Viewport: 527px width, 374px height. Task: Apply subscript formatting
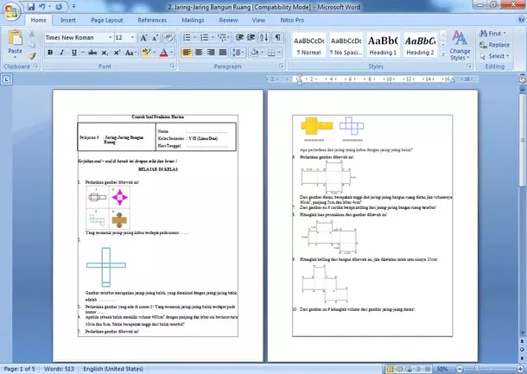coord(105,53)
